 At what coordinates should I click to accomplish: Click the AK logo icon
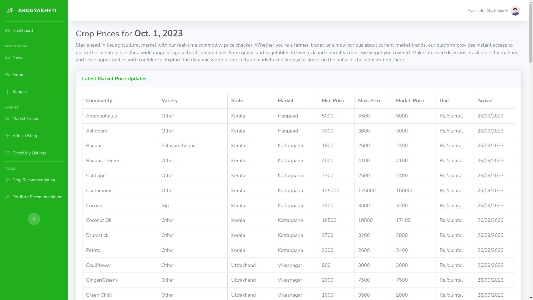10,11
